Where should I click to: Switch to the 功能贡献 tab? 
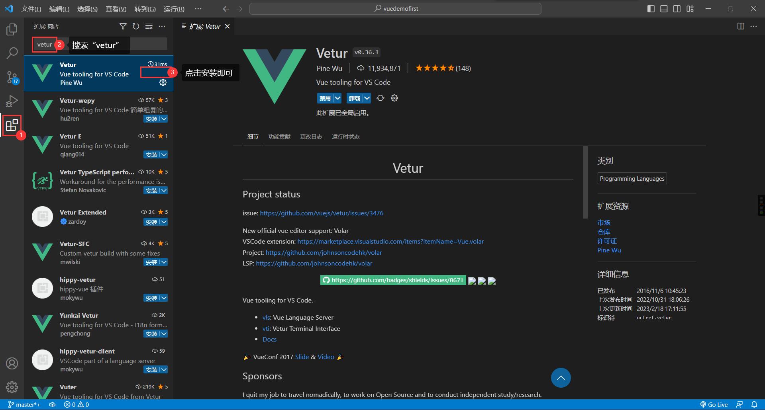279,137
